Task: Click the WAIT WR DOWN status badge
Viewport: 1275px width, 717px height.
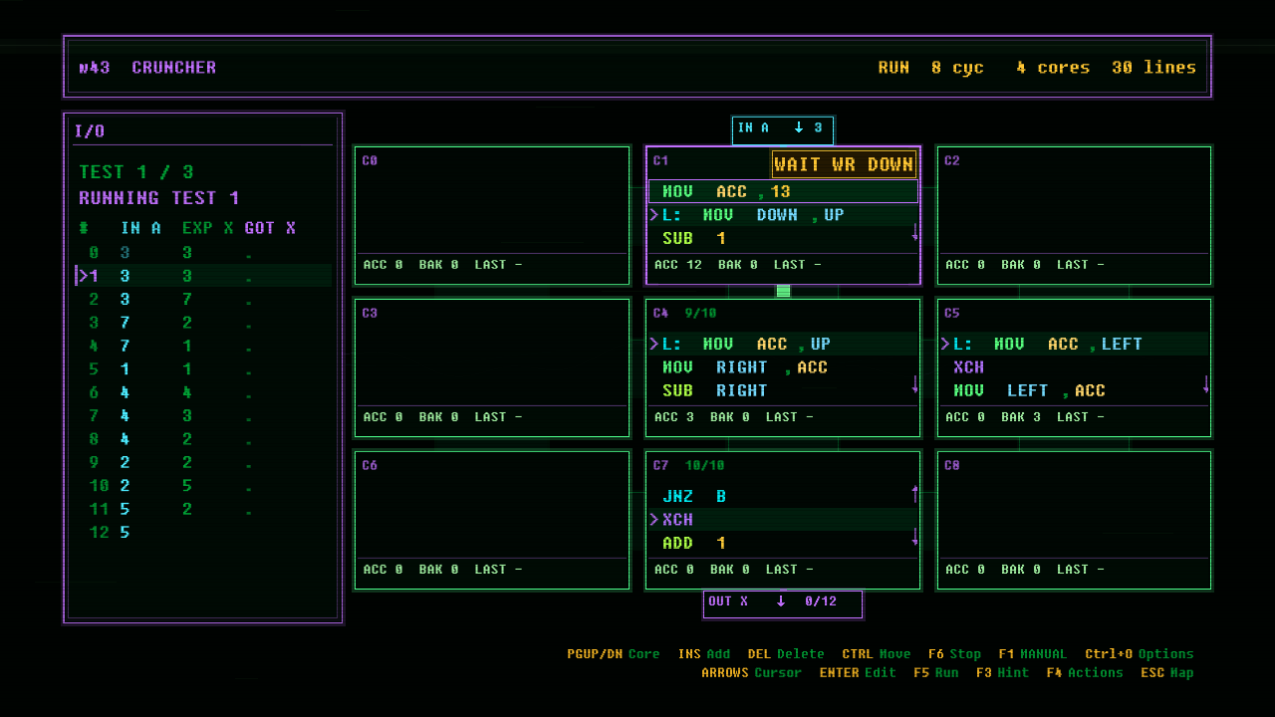Action: pyautogui.click(x=844, y=164)
